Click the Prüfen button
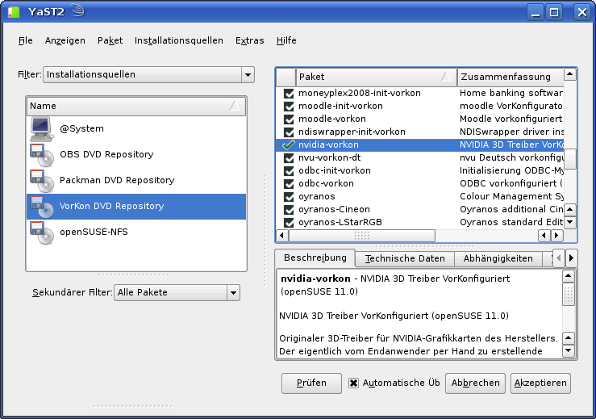This screenshot has width=596, height=419. [311, 383]
